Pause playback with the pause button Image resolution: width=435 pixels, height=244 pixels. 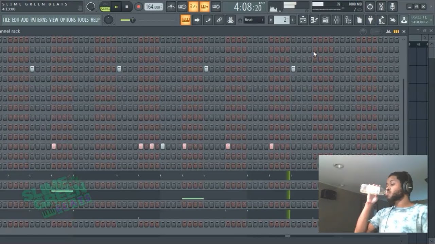[116, 6]
